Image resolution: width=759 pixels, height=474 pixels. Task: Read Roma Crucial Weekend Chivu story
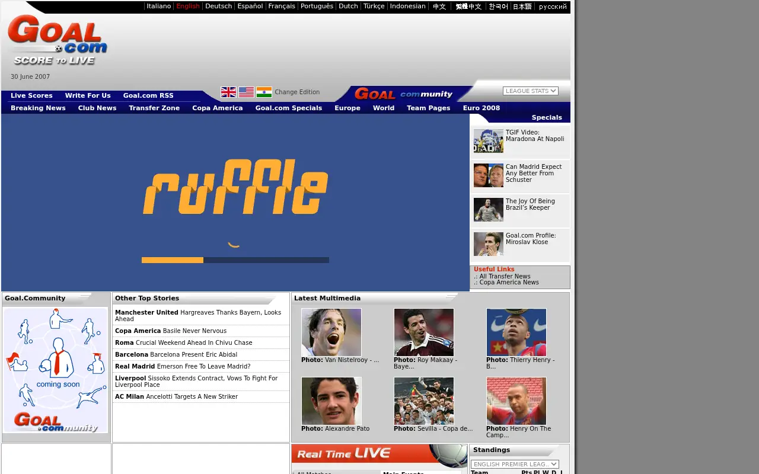(x=184, y=342)
